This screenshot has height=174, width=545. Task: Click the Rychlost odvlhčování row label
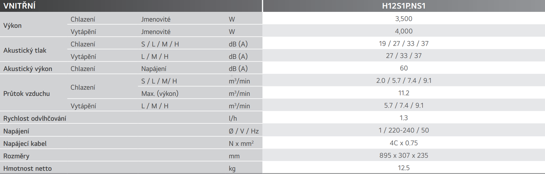coord(35,118)
